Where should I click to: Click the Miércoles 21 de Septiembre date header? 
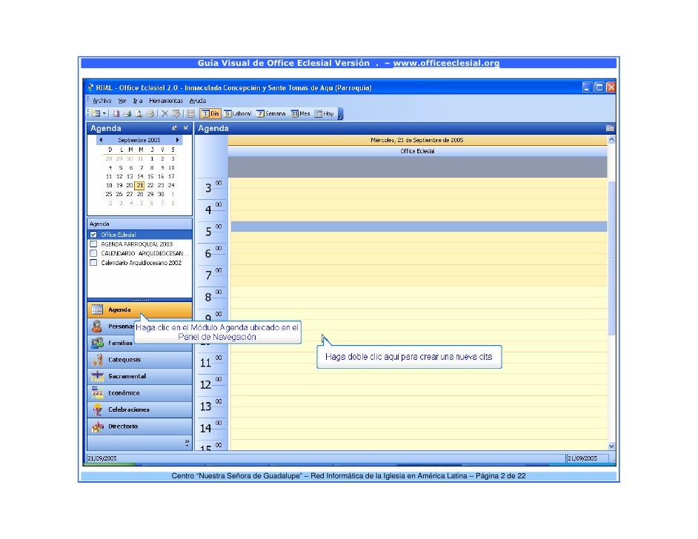(417, 140)
